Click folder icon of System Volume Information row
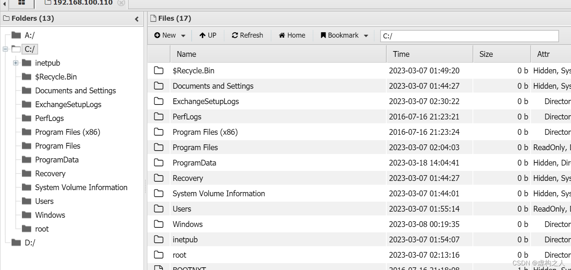This screenshot has height=270, width=571. pos(159,193)
